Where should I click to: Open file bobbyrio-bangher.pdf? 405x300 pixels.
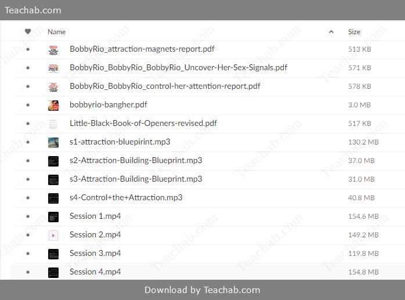pos(109,104)
